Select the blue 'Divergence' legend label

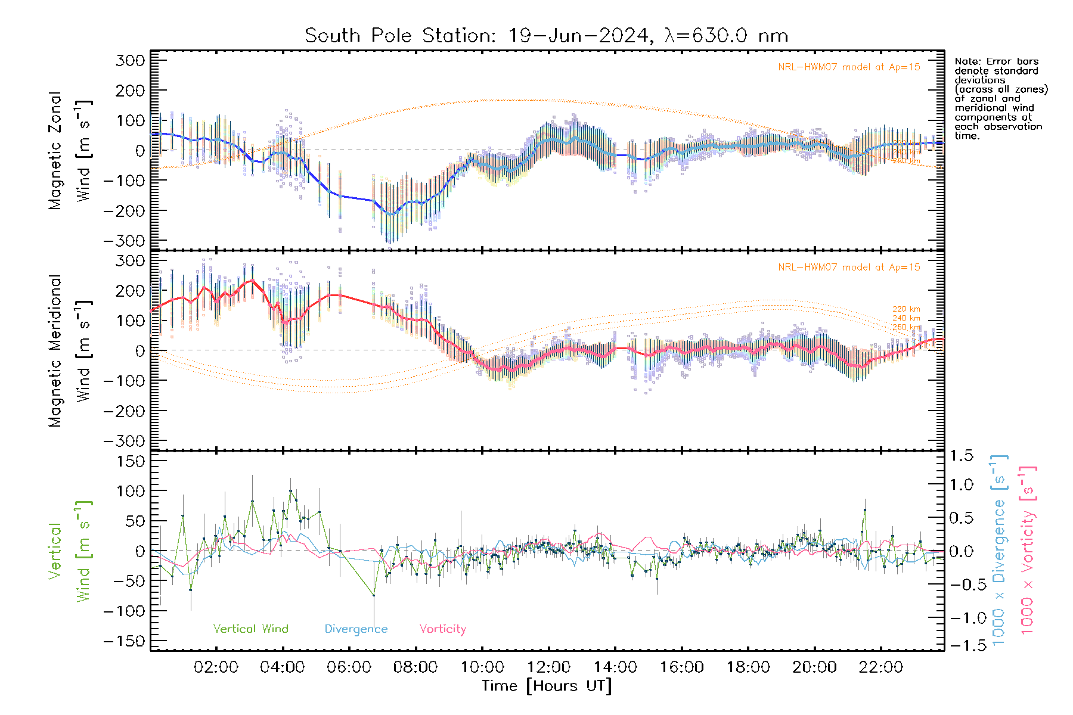pos(356,629)
